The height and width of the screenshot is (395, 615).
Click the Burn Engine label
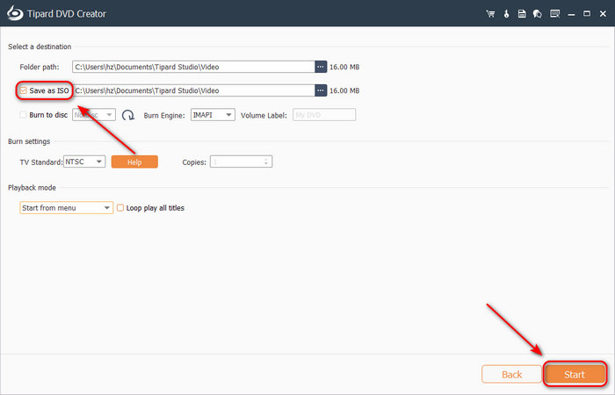(x=164, y=116)
